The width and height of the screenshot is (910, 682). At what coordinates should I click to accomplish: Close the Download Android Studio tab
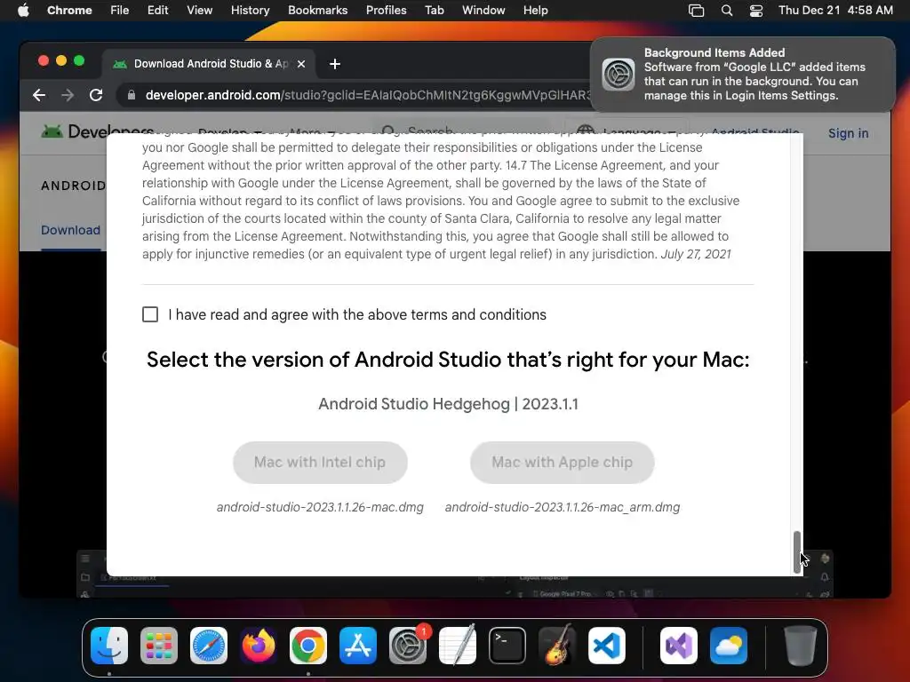click(x=301, y=64)
